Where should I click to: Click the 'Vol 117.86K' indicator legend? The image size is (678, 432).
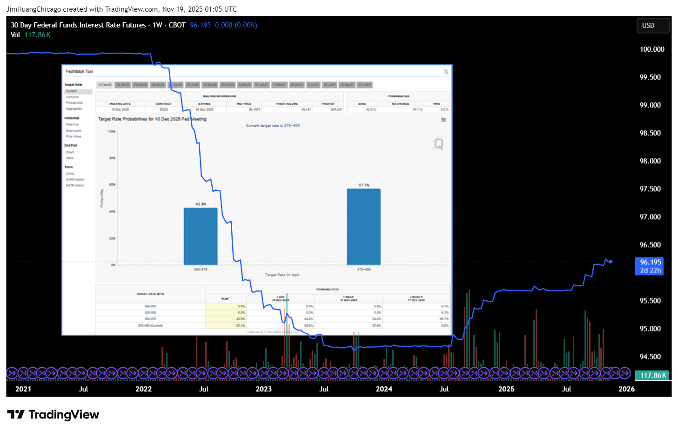point(31,35)
